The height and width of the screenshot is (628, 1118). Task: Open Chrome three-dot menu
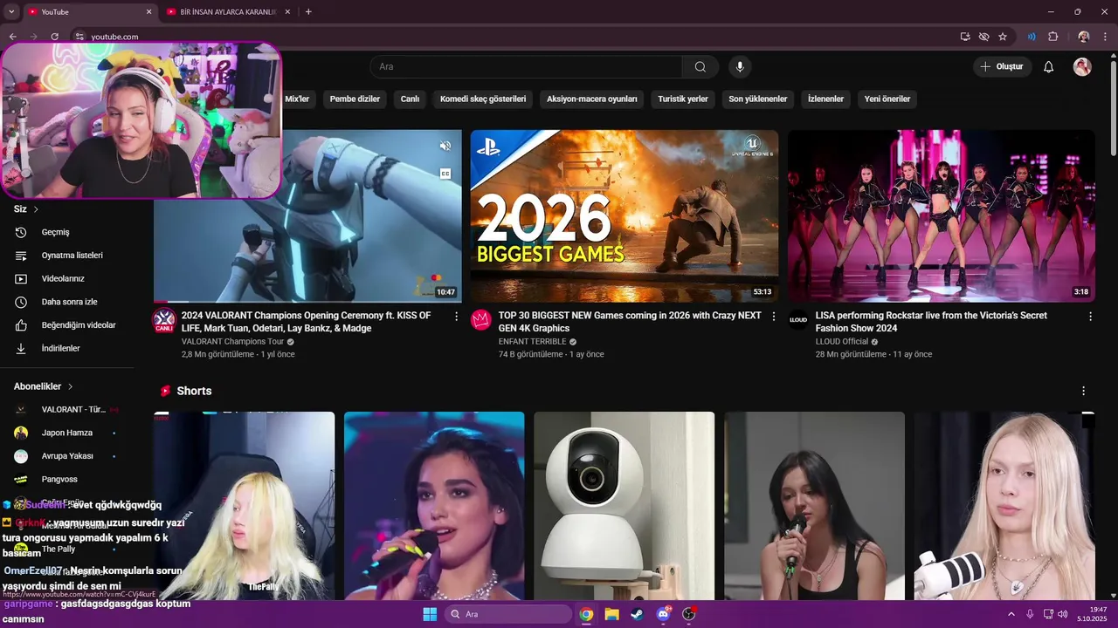[x=1105, y=37]
